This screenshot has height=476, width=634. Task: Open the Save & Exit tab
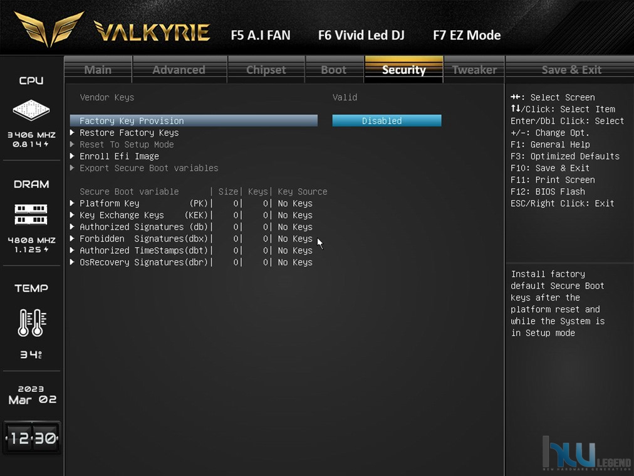point(571,70)
